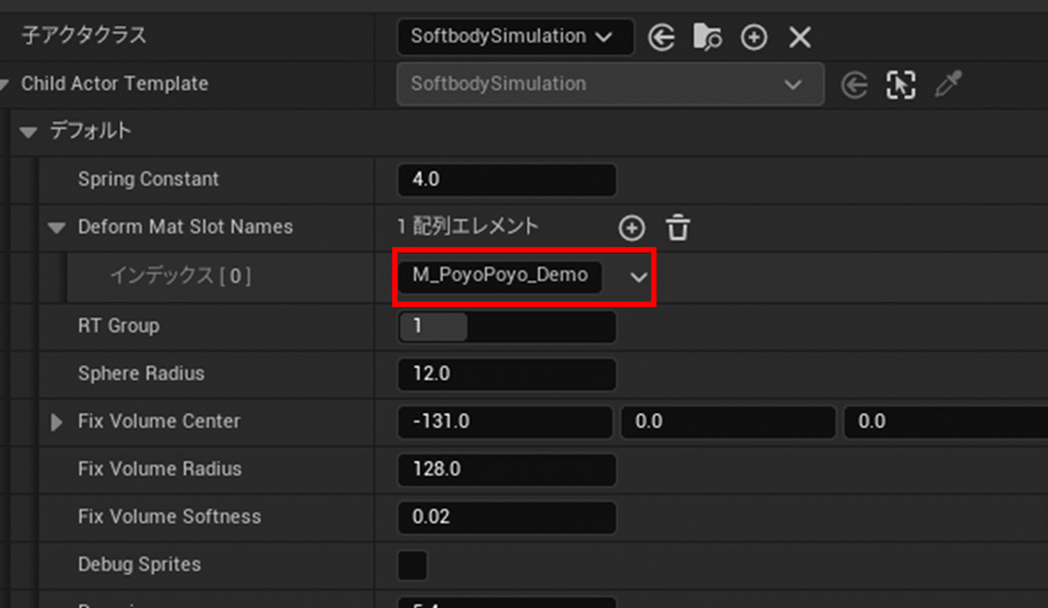
Task: Click the RT Group slider field
Action: tap(506, 327)
